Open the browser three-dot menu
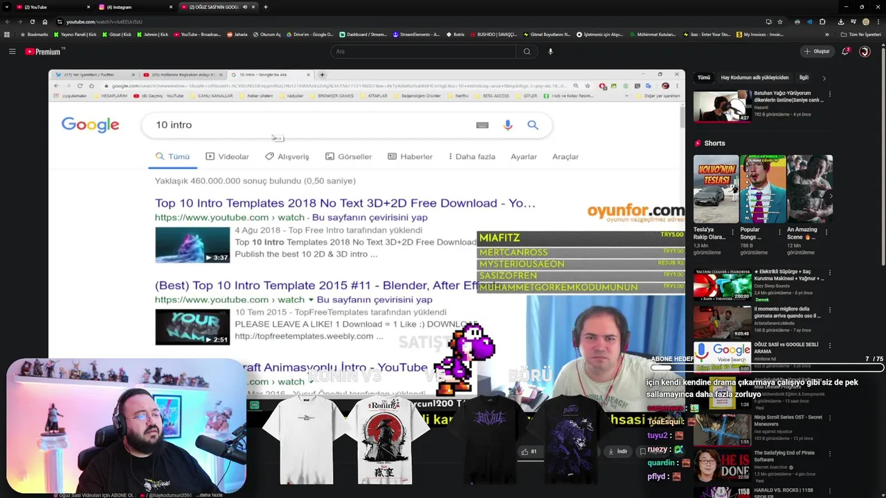 (878, 21)
